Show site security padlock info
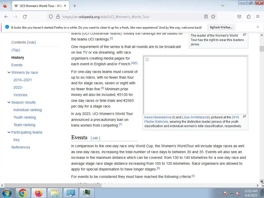 tap(58, 17)
